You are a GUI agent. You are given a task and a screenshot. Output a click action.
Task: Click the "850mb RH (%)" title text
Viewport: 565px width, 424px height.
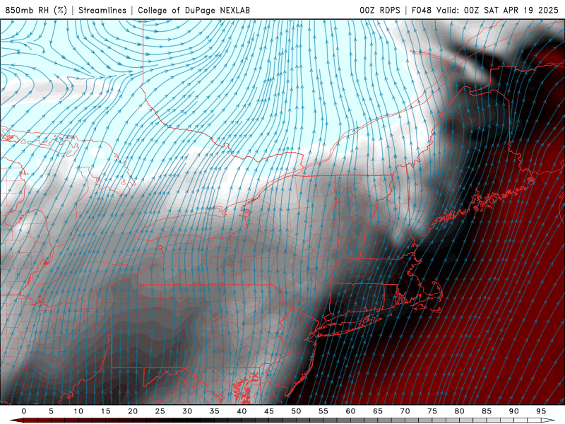(x=36, y=10)
